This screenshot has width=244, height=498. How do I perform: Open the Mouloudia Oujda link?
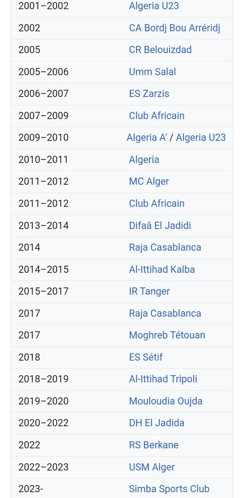tap(166, 401)
